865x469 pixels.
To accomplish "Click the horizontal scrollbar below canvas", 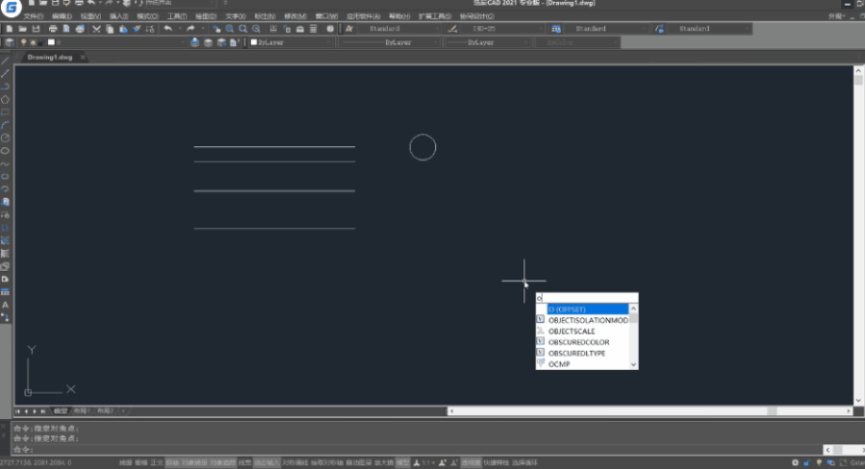I will tap(649, 411).
